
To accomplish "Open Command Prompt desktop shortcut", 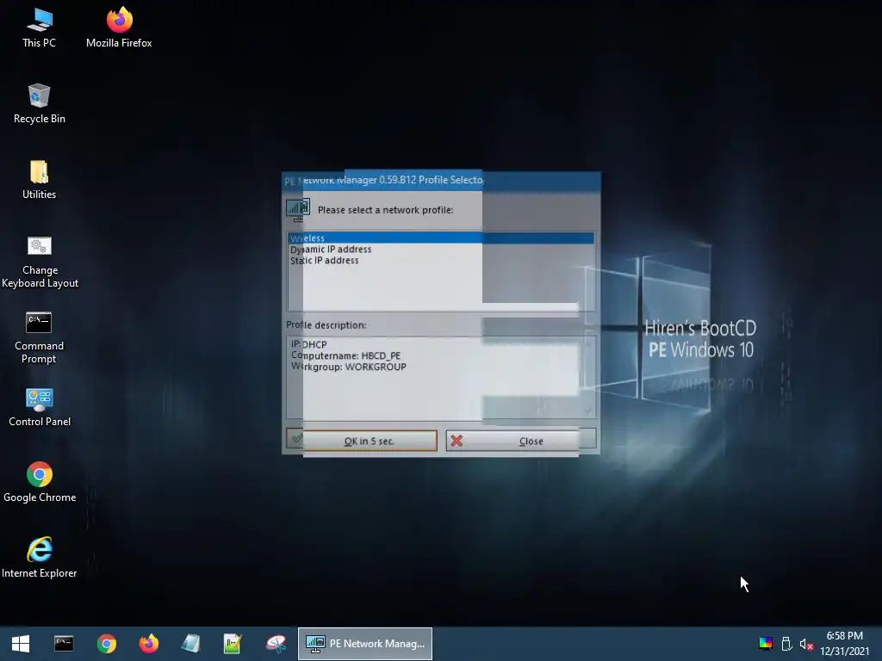I will click(39, 337).
